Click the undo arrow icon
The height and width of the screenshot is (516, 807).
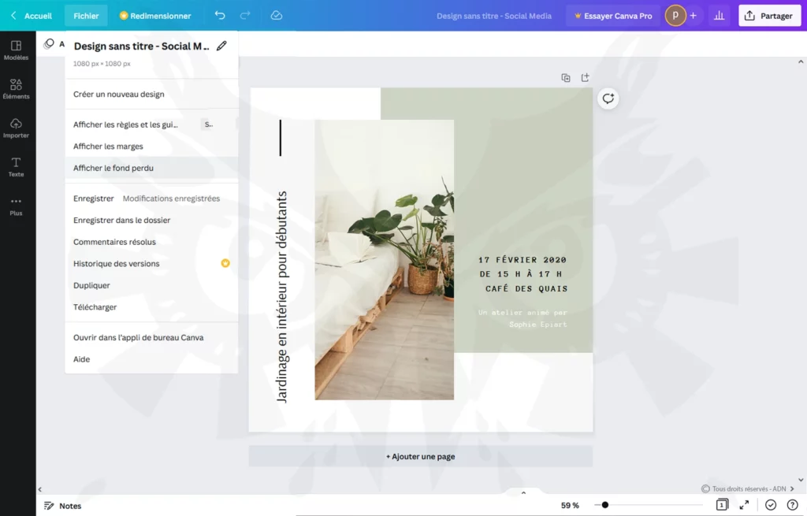(220, 16)
